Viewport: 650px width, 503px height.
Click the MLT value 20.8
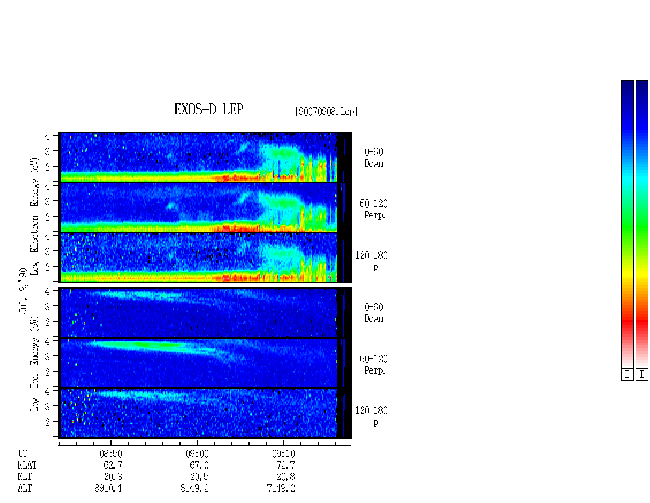click(x=286, y=477)
